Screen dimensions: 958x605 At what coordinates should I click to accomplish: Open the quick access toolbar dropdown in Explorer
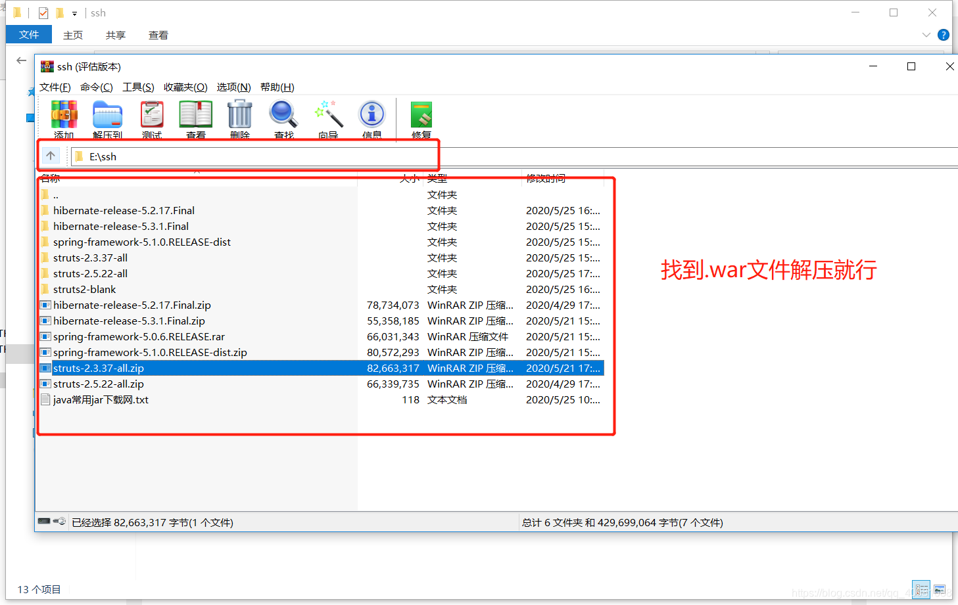click(74, 13)
